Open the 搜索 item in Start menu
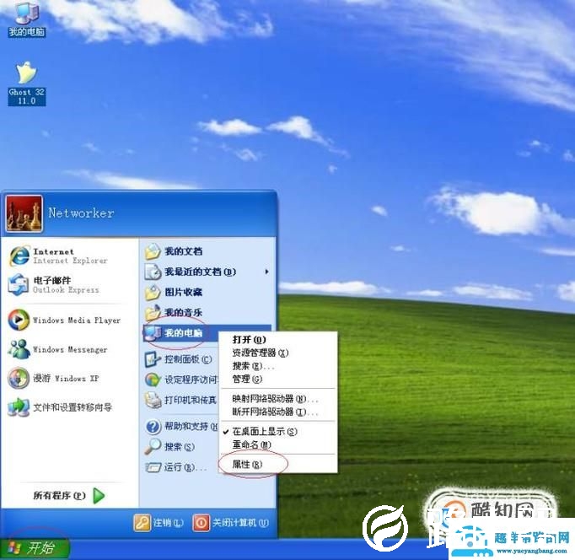575x560 pixels. tap(169, 447)
